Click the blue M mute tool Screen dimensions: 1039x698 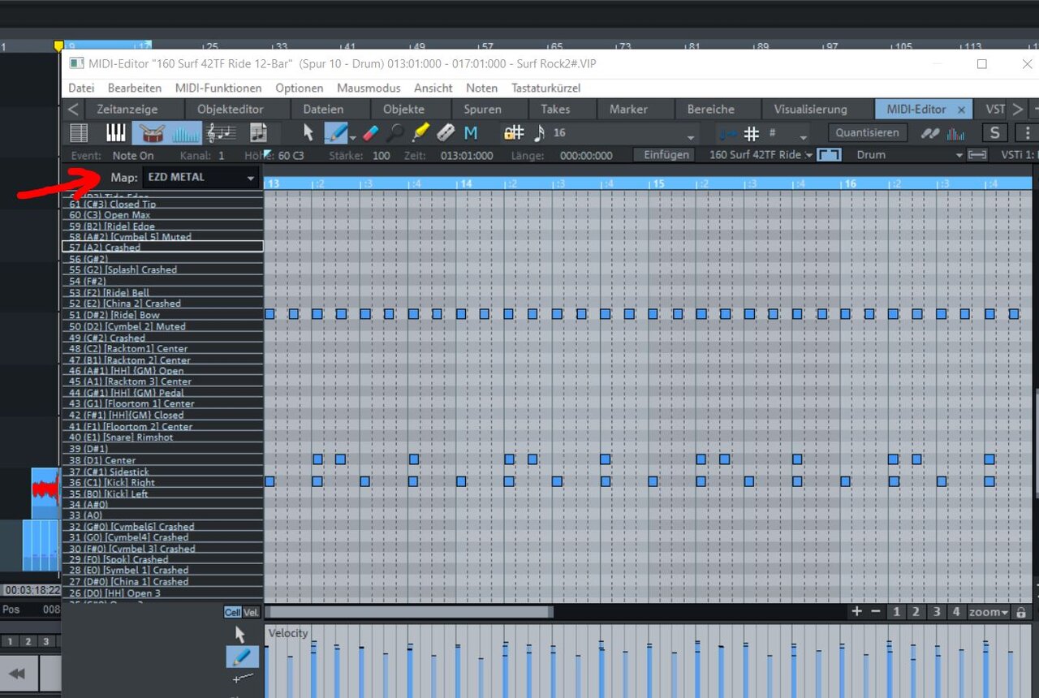coord(471,132)
